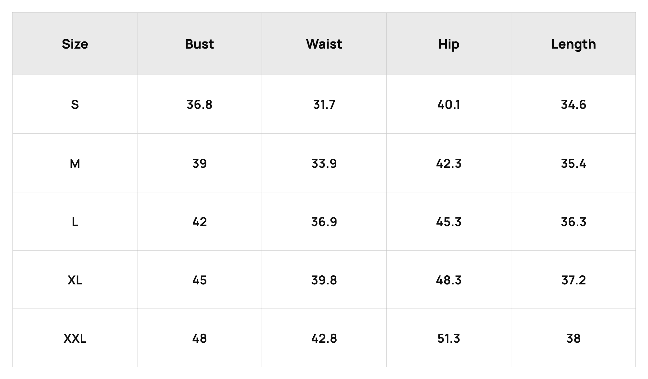
Task: Select waist value 42.8 in XXL row
Action: pyautogui.click(x=324, y=339)
